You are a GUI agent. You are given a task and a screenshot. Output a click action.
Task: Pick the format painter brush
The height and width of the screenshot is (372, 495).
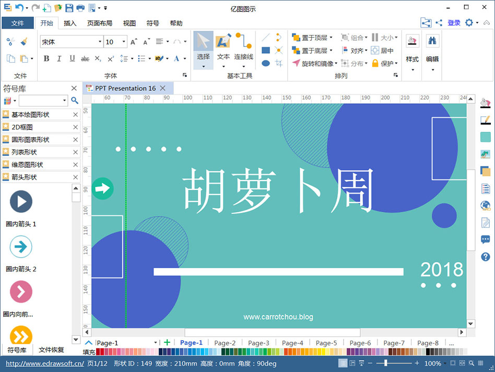[x=24, y=42]
